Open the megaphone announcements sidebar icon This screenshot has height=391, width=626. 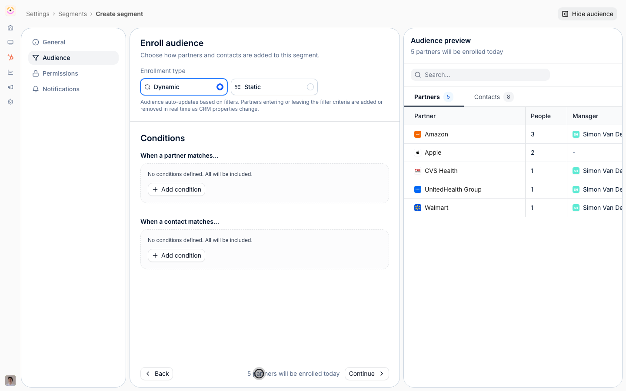click(10, 87)
